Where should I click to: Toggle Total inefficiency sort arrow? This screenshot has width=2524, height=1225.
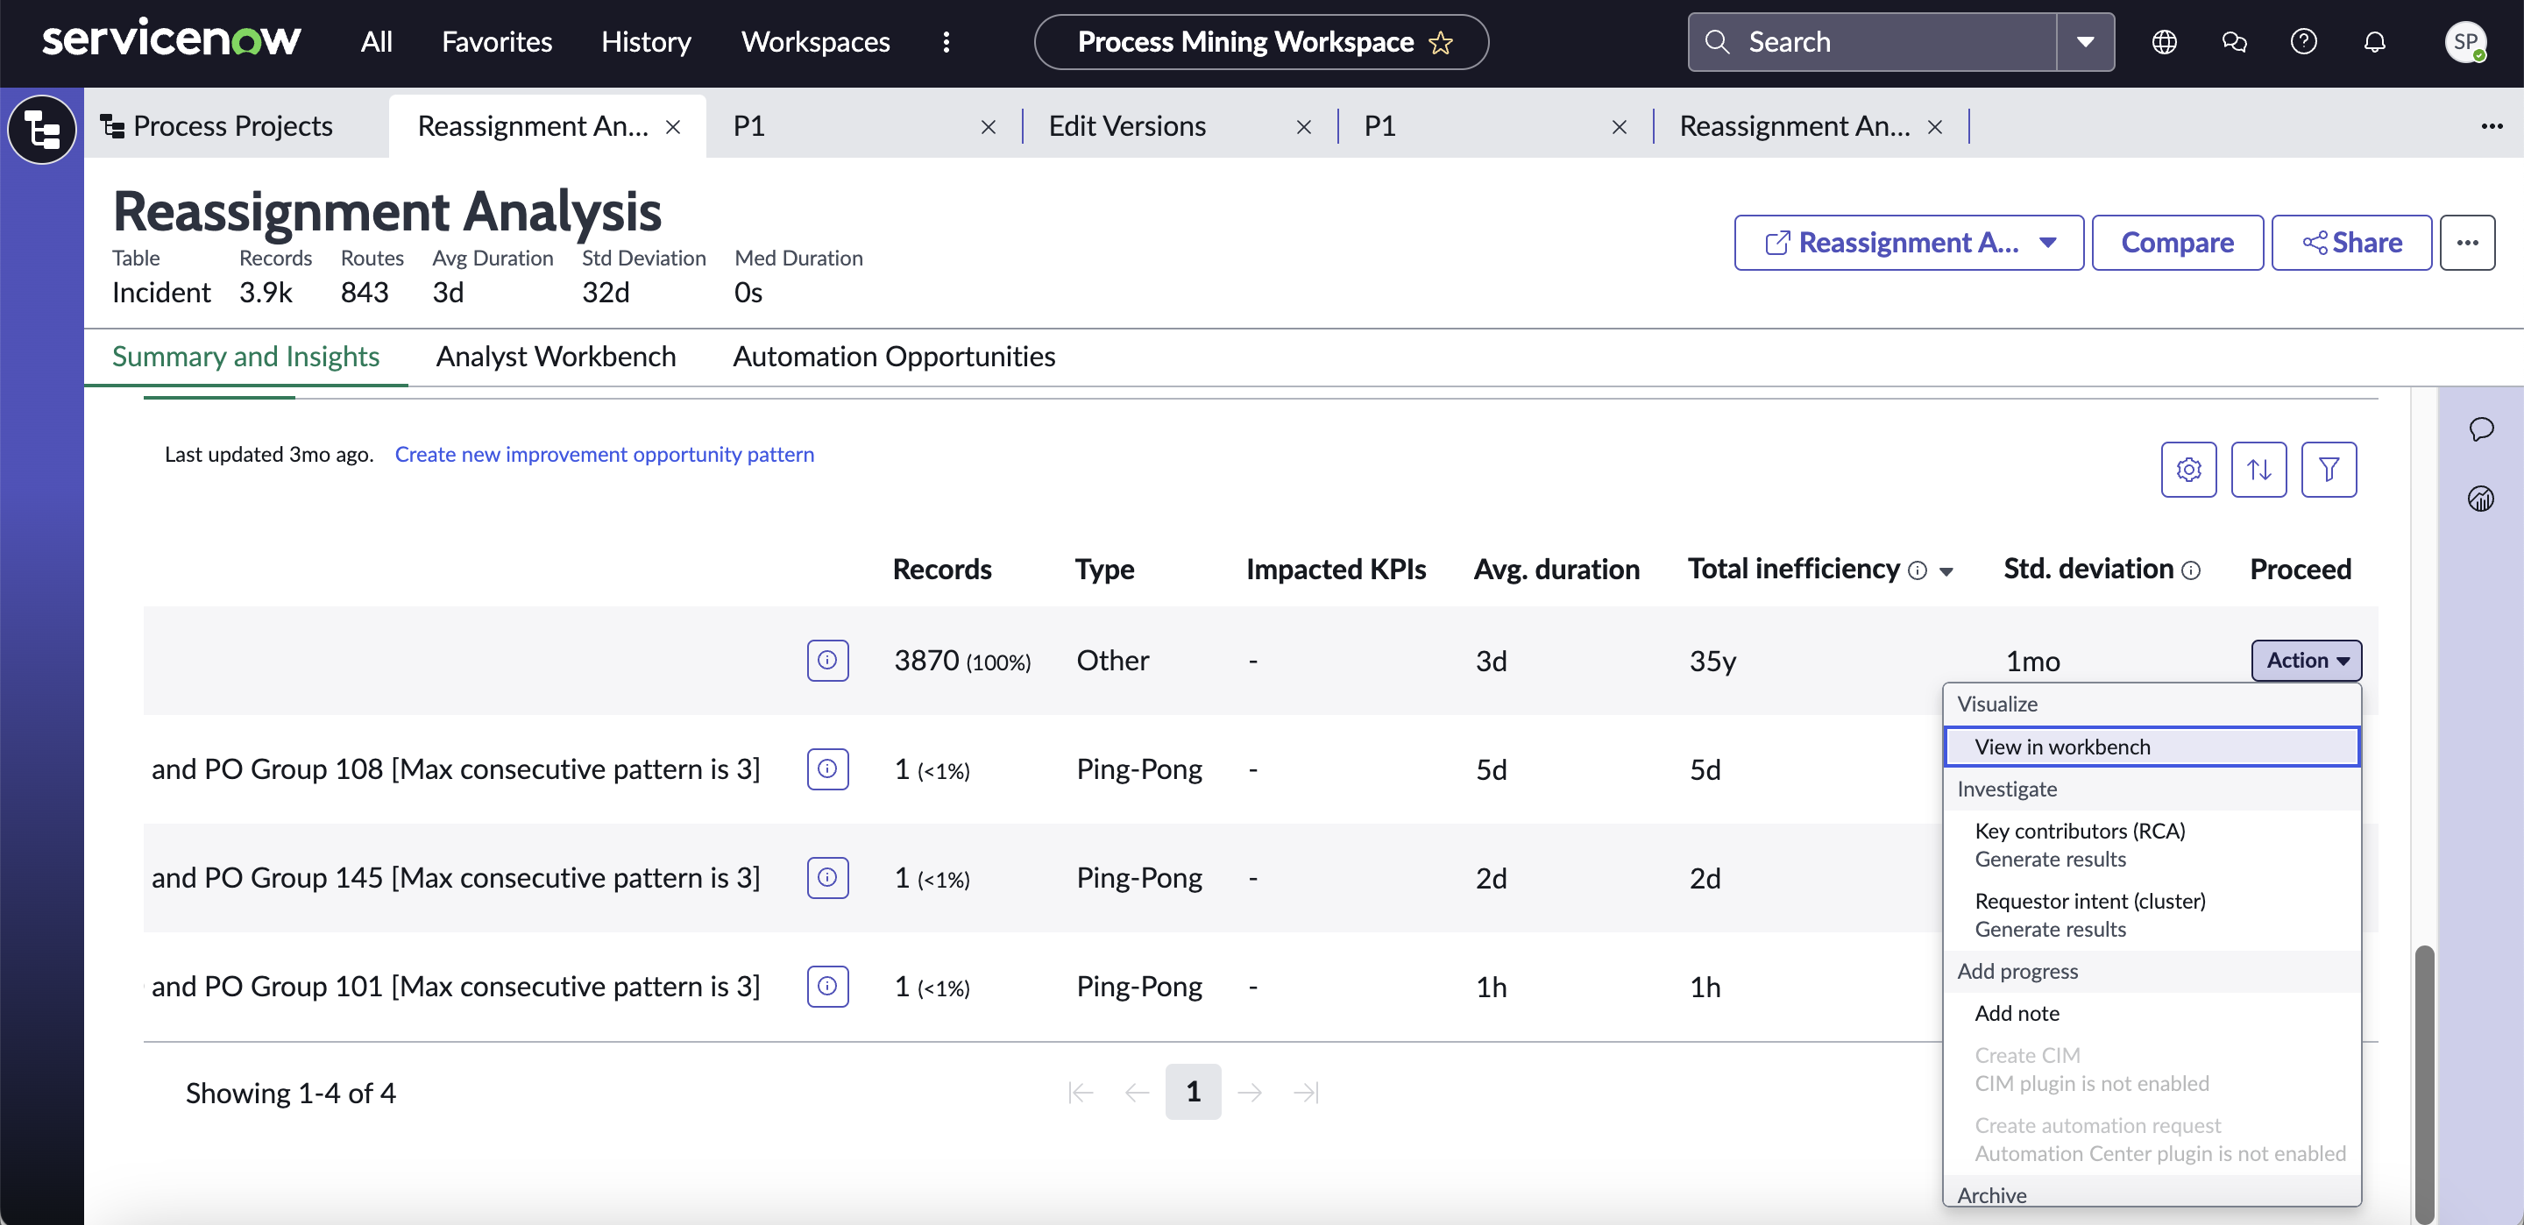click(x=1946, y=571)
